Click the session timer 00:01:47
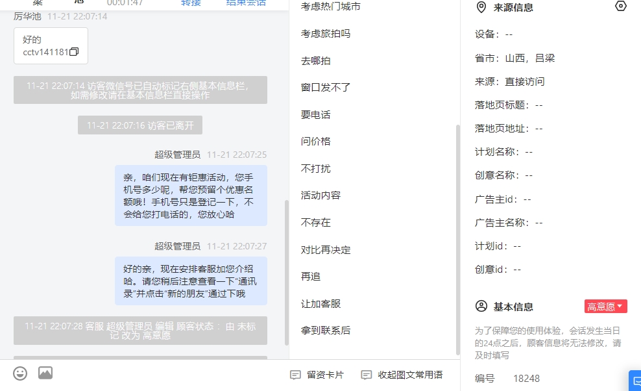This screenshot has width=641, height=391. pos(125,3)
